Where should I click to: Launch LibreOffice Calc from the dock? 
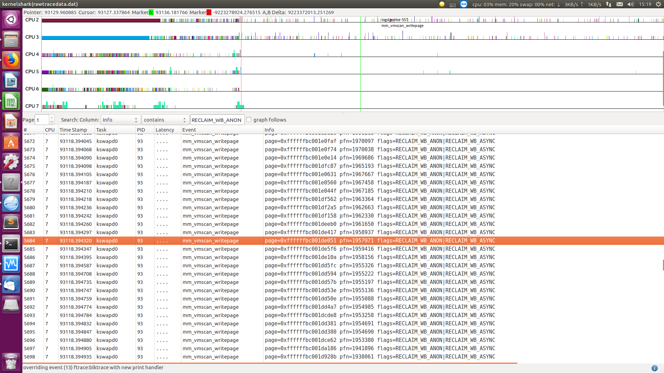[x=11, y=102]
